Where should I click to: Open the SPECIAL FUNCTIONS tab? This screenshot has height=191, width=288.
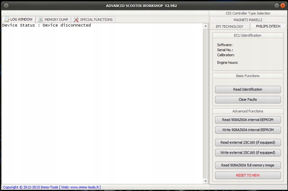93,20
